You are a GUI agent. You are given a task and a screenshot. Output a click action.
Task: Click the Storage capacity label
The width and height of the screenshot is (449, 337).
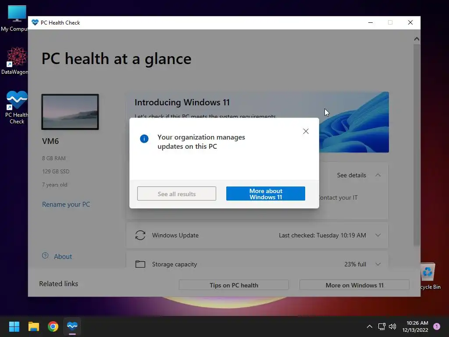(x=175, y=264)
